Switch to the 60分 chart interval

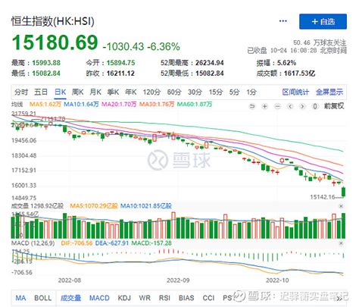pyautogui.click(x=174, y=92)
